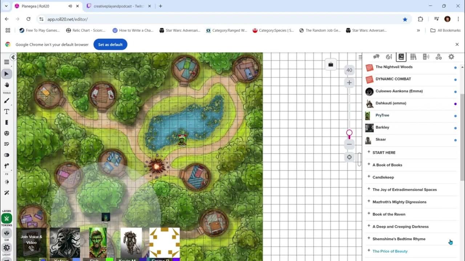
Task: Open the Chat tab in sidebar
Action: pyautogui.click(x=376, y=57)
